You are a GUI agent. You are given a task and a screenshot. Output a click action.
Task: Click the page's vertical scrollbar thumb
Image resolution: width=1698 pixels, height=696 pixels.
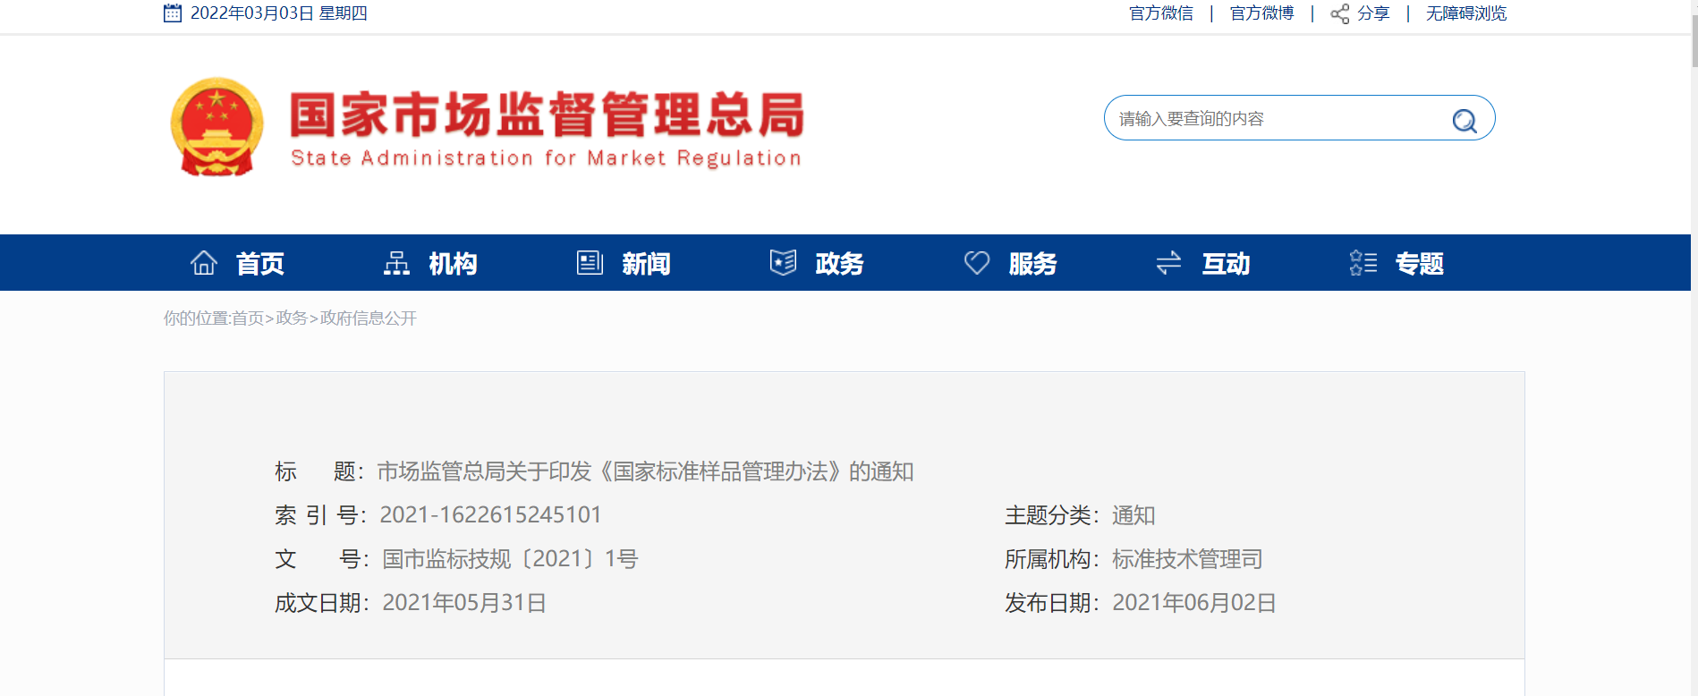(x=1694, y=40)
